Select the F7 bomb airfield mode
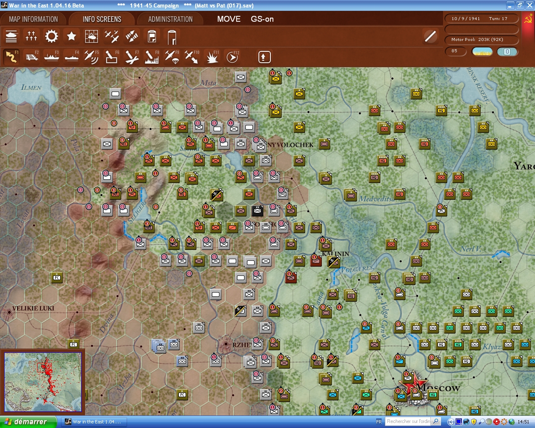Image resolution: width=535 pixels, height=428 pixels. tap(132, 56)
